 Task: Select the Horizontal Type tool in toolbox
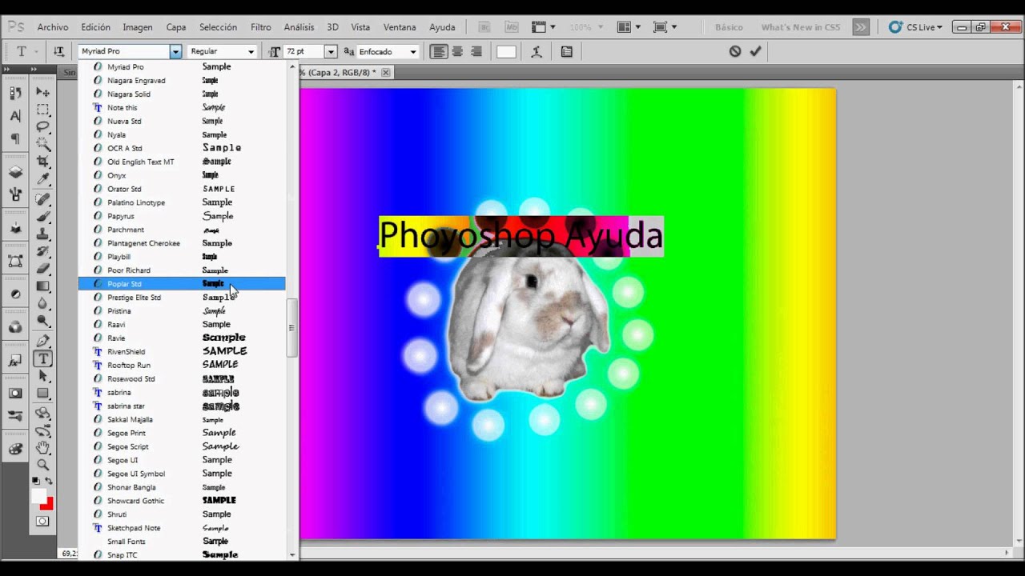tap(43, 359)
